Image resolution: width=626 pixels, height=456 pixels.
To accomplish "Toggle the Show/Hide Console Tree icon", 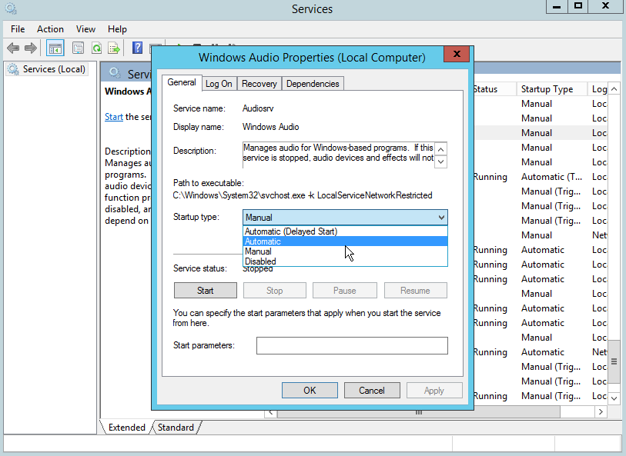I will pyautogui.click(x=55, y=48).
